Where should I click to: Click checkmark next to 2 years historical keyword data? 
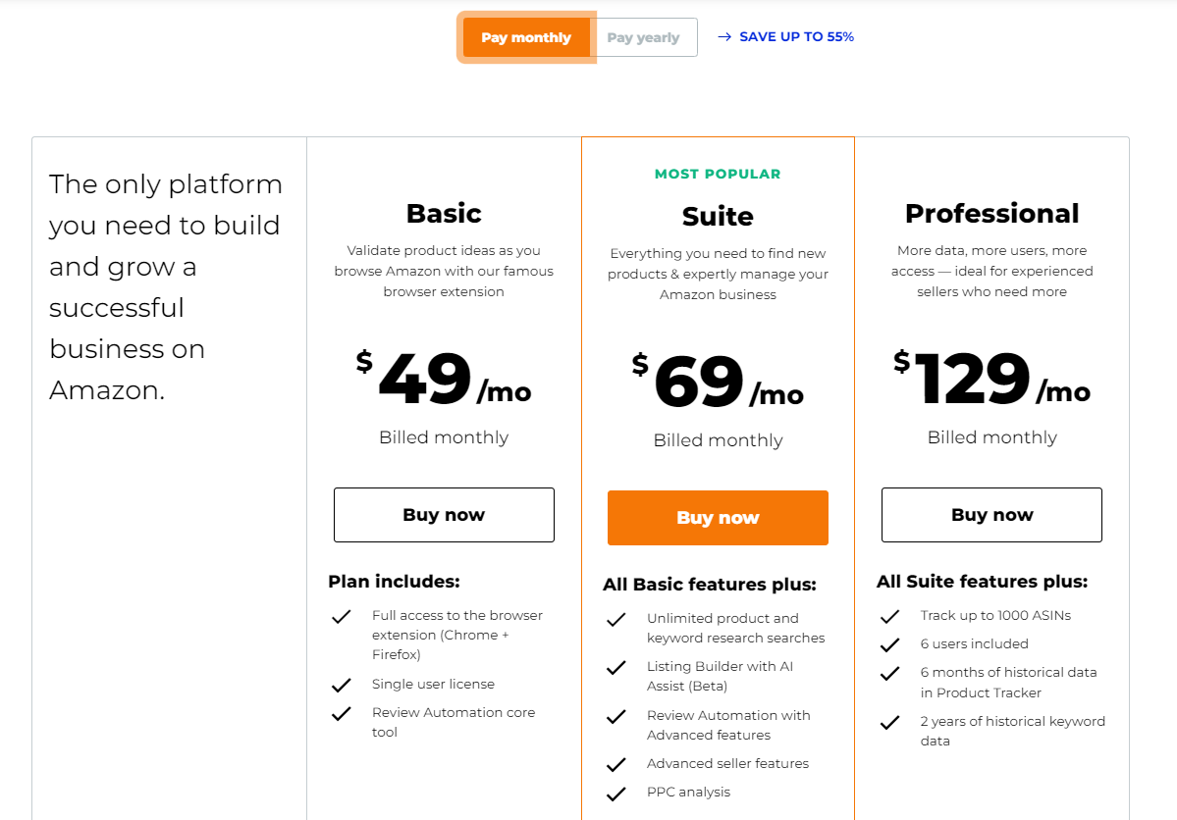[890, 723]
